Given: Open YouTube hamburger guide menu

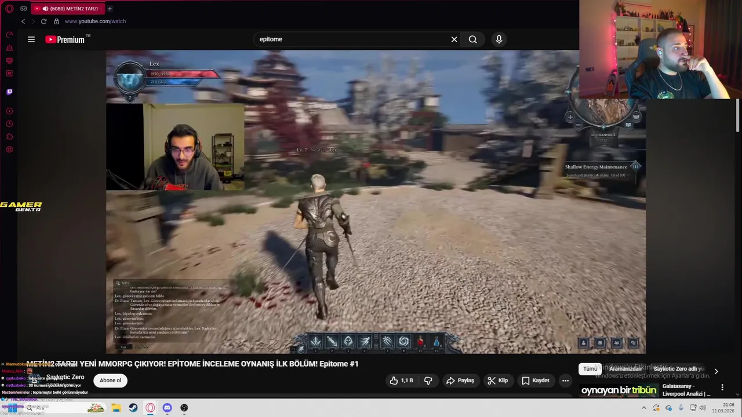Looking at the screenshot, I should (31, 39).
